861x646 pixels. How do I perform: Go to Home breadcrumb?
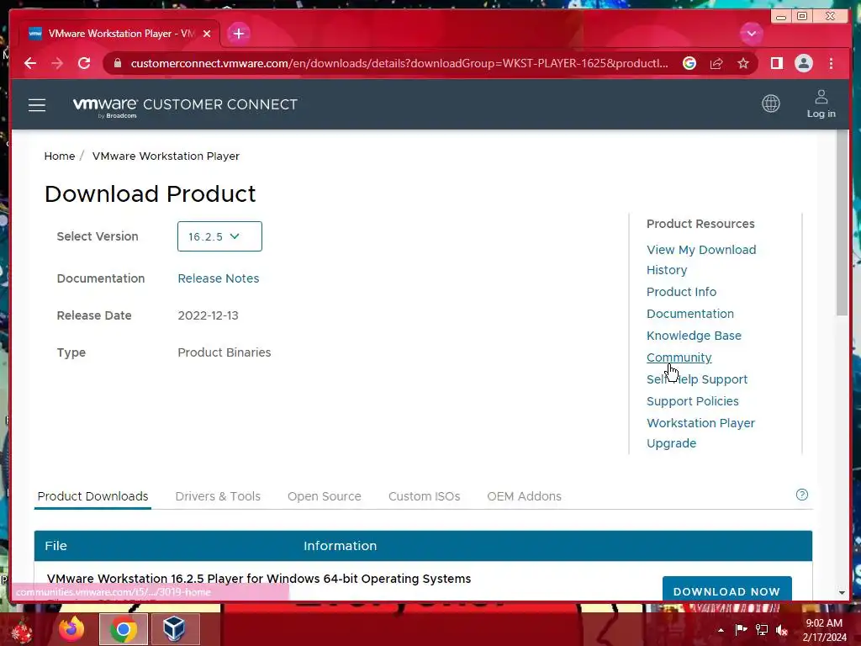(60, 156)
